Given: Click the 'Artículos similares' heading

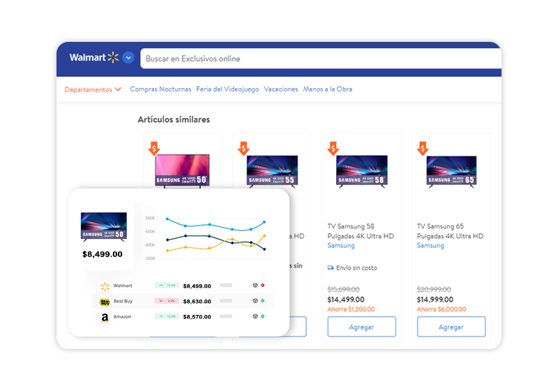Looking at the screenshot, I should [x=174, y=119].
